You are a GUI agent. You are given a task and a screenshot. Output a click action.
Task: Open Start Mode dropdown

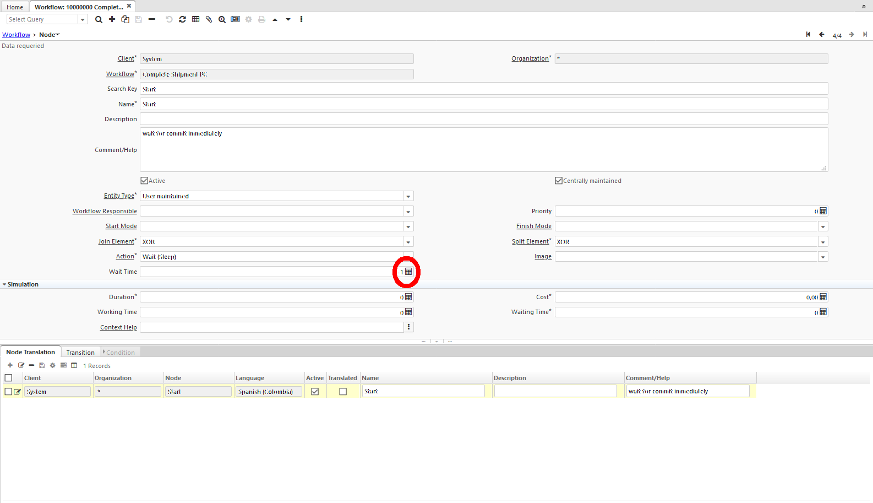(x=408, y=226)
